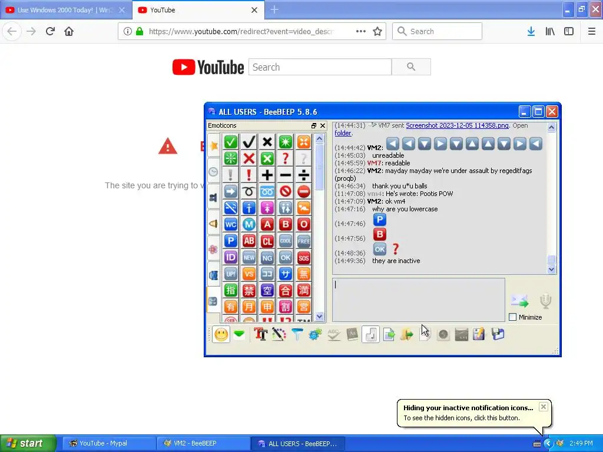Click in the chat message input box
The width and height of the screenshot is (603, 452).
[419, 300]
